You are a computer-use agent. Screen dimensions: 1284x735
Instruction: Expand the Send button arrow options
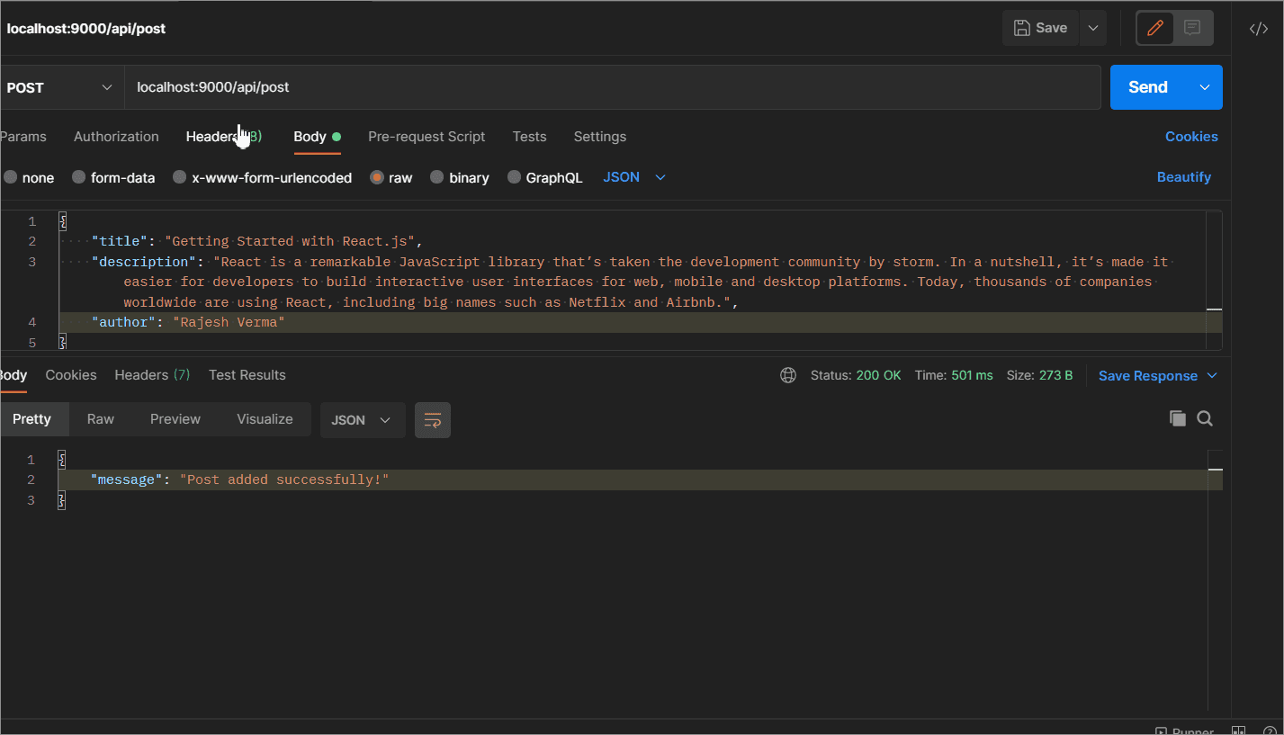1205,87
